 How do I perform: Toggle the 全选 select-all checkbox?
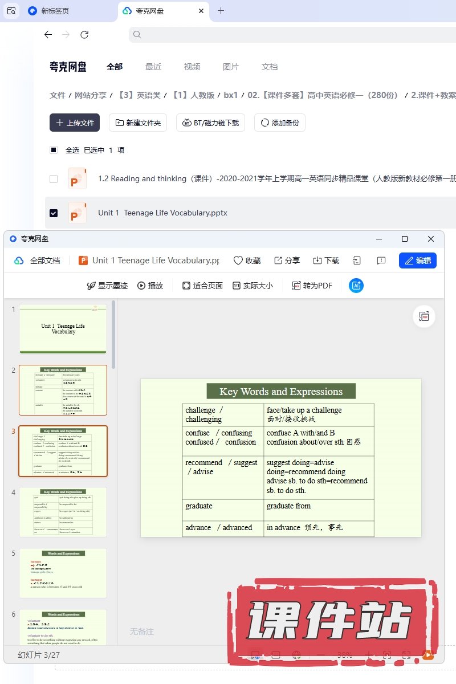tap(54, 150)
